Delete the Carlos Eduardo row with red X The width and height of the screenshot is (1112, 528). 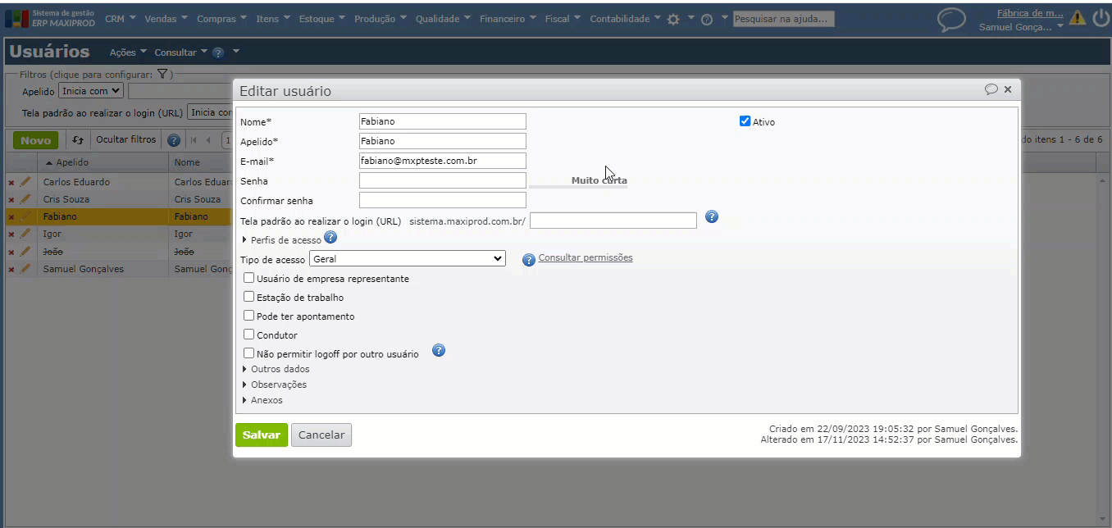tap(11, 183)
